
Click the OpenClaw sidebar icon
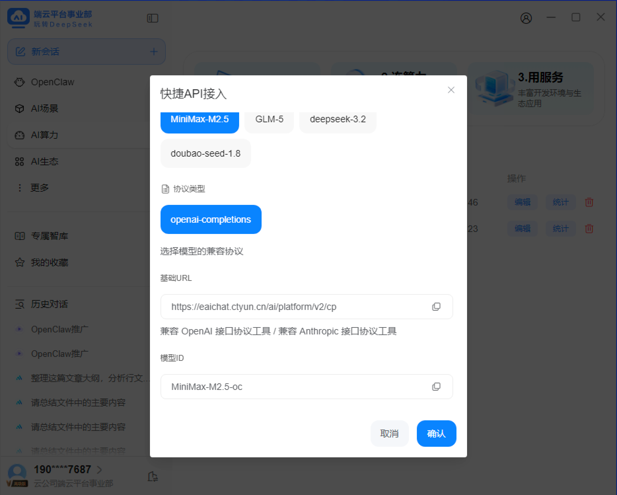[x=19, y=82]
